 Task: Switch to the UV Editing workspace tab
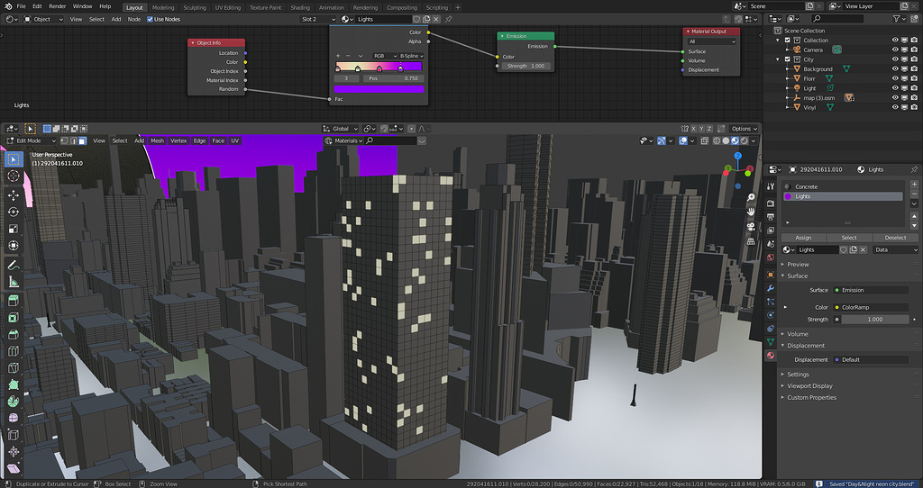228,7
